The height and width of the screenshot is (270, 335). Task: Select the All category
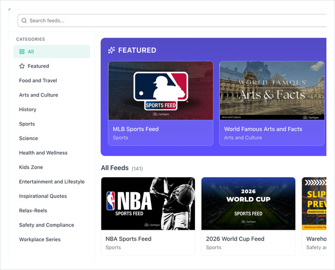[x=52, y=52]
